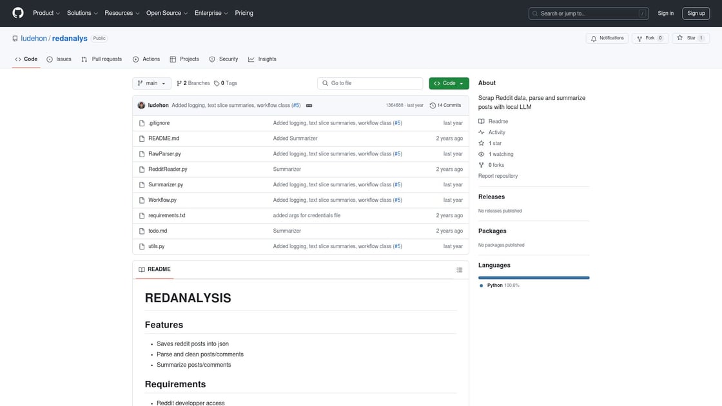Open the Workflow.py file
Viewport: 722px width, 406px height.
pos(162,200)
